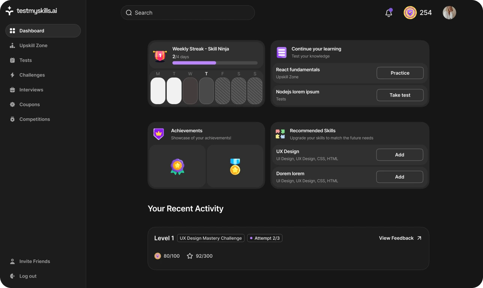Click the weekly streak progress bar
This screenshot has width=483, height=288.
pyautogui.click(x=215, y=63)
